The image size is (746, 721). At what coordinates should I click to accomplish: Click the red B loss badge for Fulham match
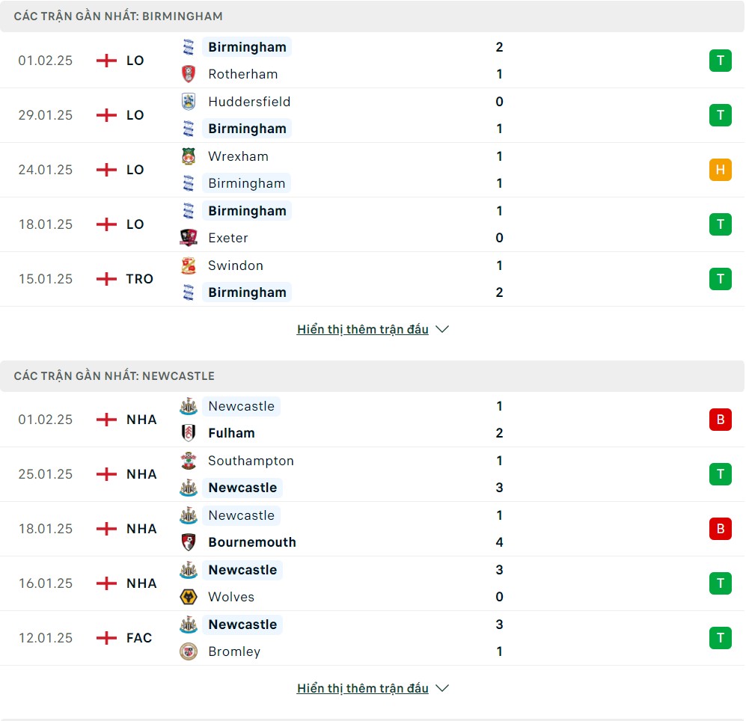(x=721, y=420)
